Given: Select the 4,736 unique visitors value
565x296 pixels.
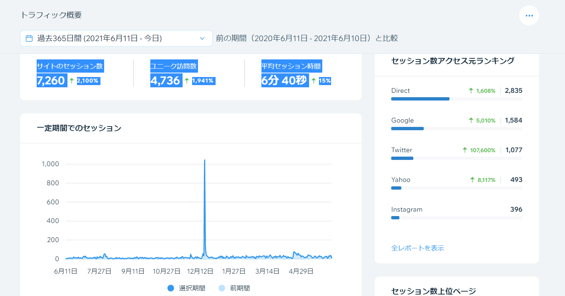Looking at the screenshot, I should tap(165, 81).
